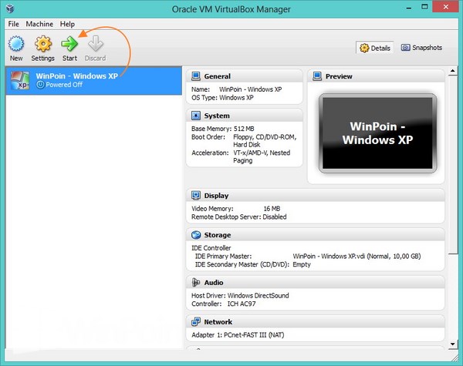Close the VirtualBox Manager window
This screenshot has height=366, width=463.
(x=445, y=6)
